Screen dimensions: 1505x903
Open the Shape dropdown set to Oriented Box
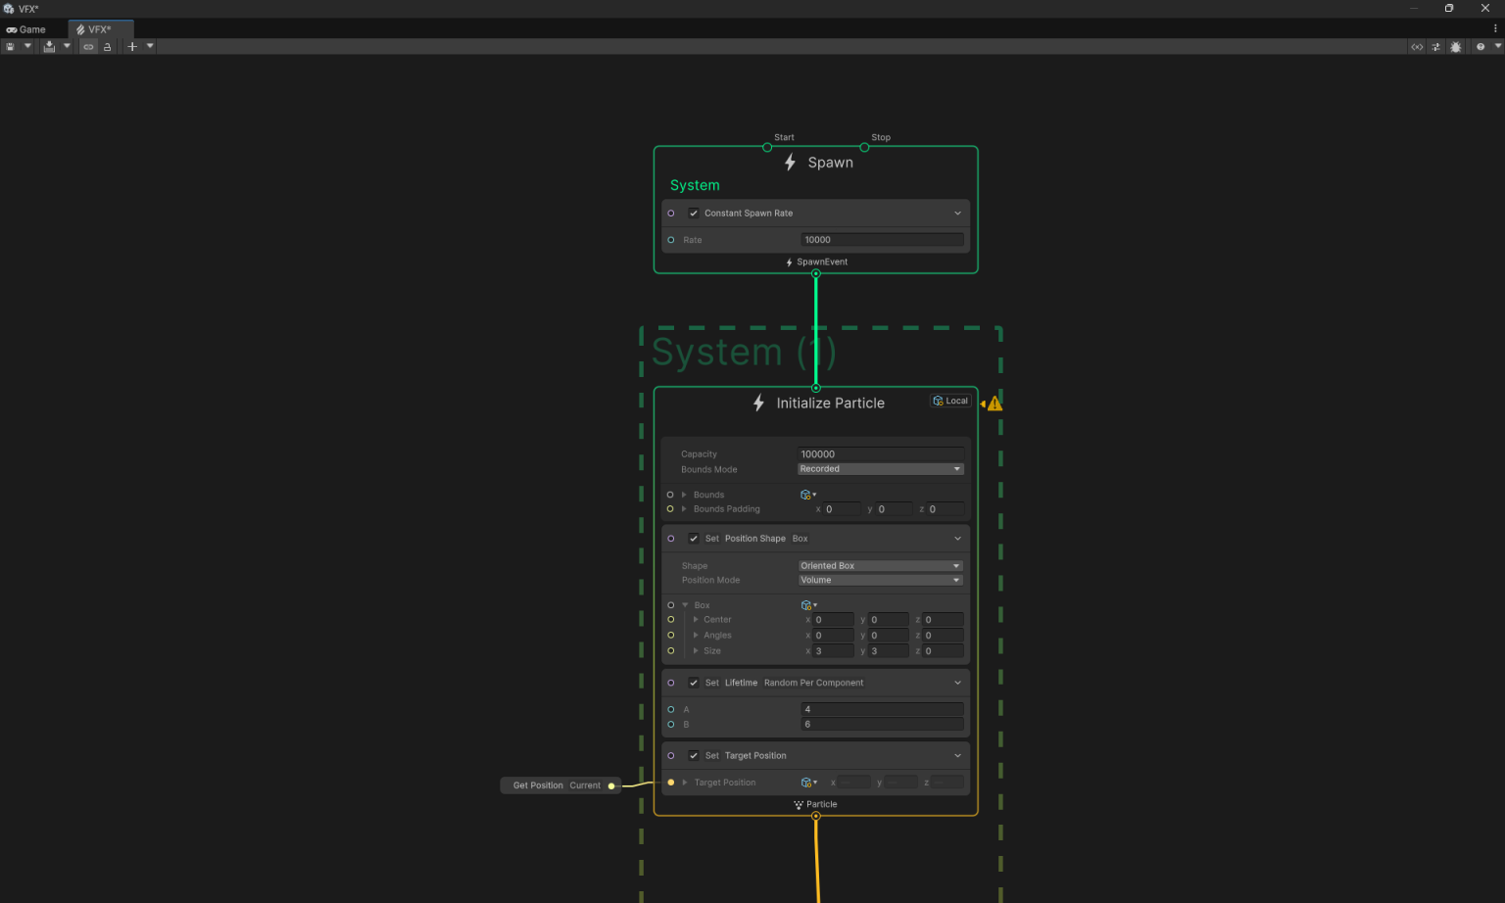pyautogui.click(x=879, y=565)
